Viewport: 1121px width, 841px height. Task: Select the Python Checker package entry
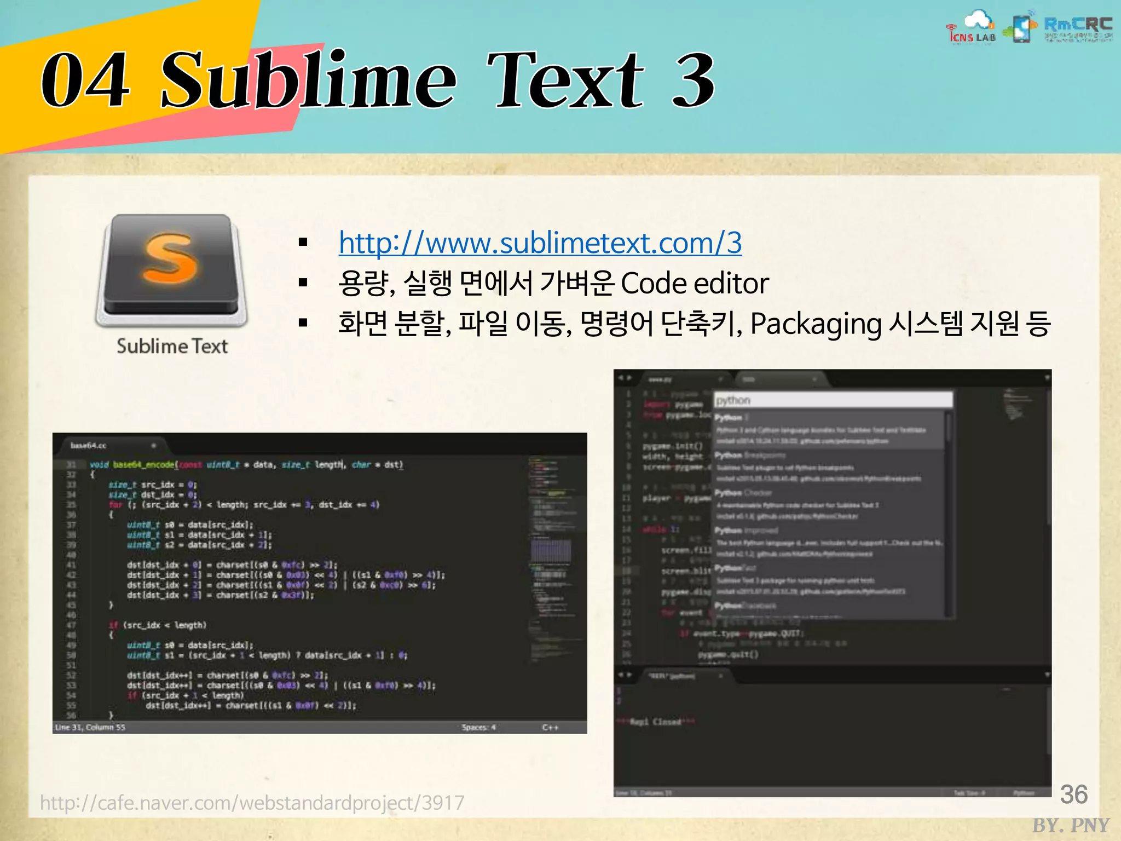pyautogui.click(x=829, y=504)
